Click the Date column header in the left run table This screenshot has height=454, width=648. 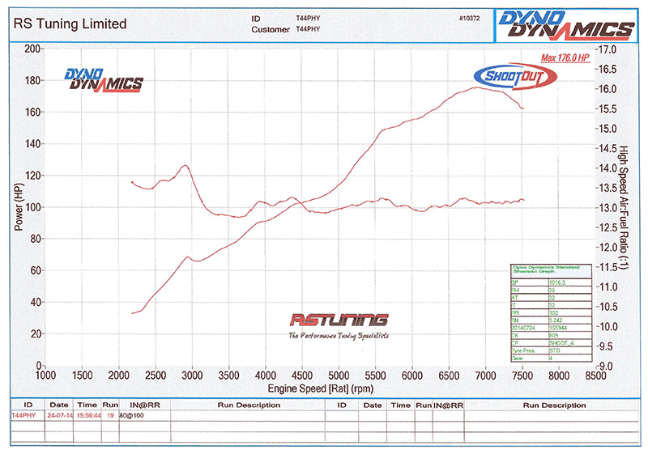pyautogui.click(x=58, y=405)
